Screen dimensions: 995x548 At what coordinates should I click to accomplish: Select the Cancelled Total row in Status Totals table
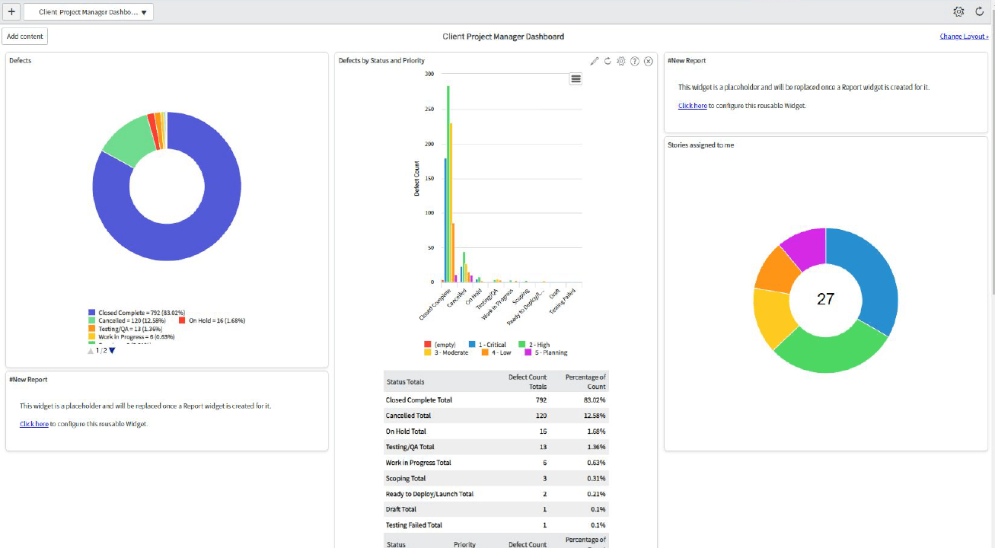pyautogui.click(x=457, y=415)
